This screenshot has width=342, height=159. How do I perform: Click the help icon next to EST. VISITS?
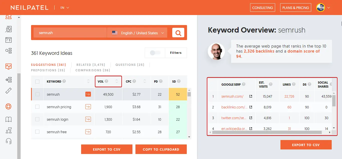coord(271,84)
